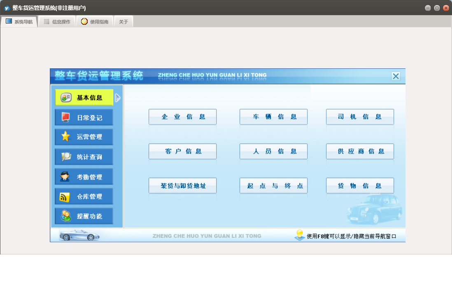Image resolution: width=452 pixels, height=296 pixels.
Task: Open 人员信息
Action: coord(274,151)
